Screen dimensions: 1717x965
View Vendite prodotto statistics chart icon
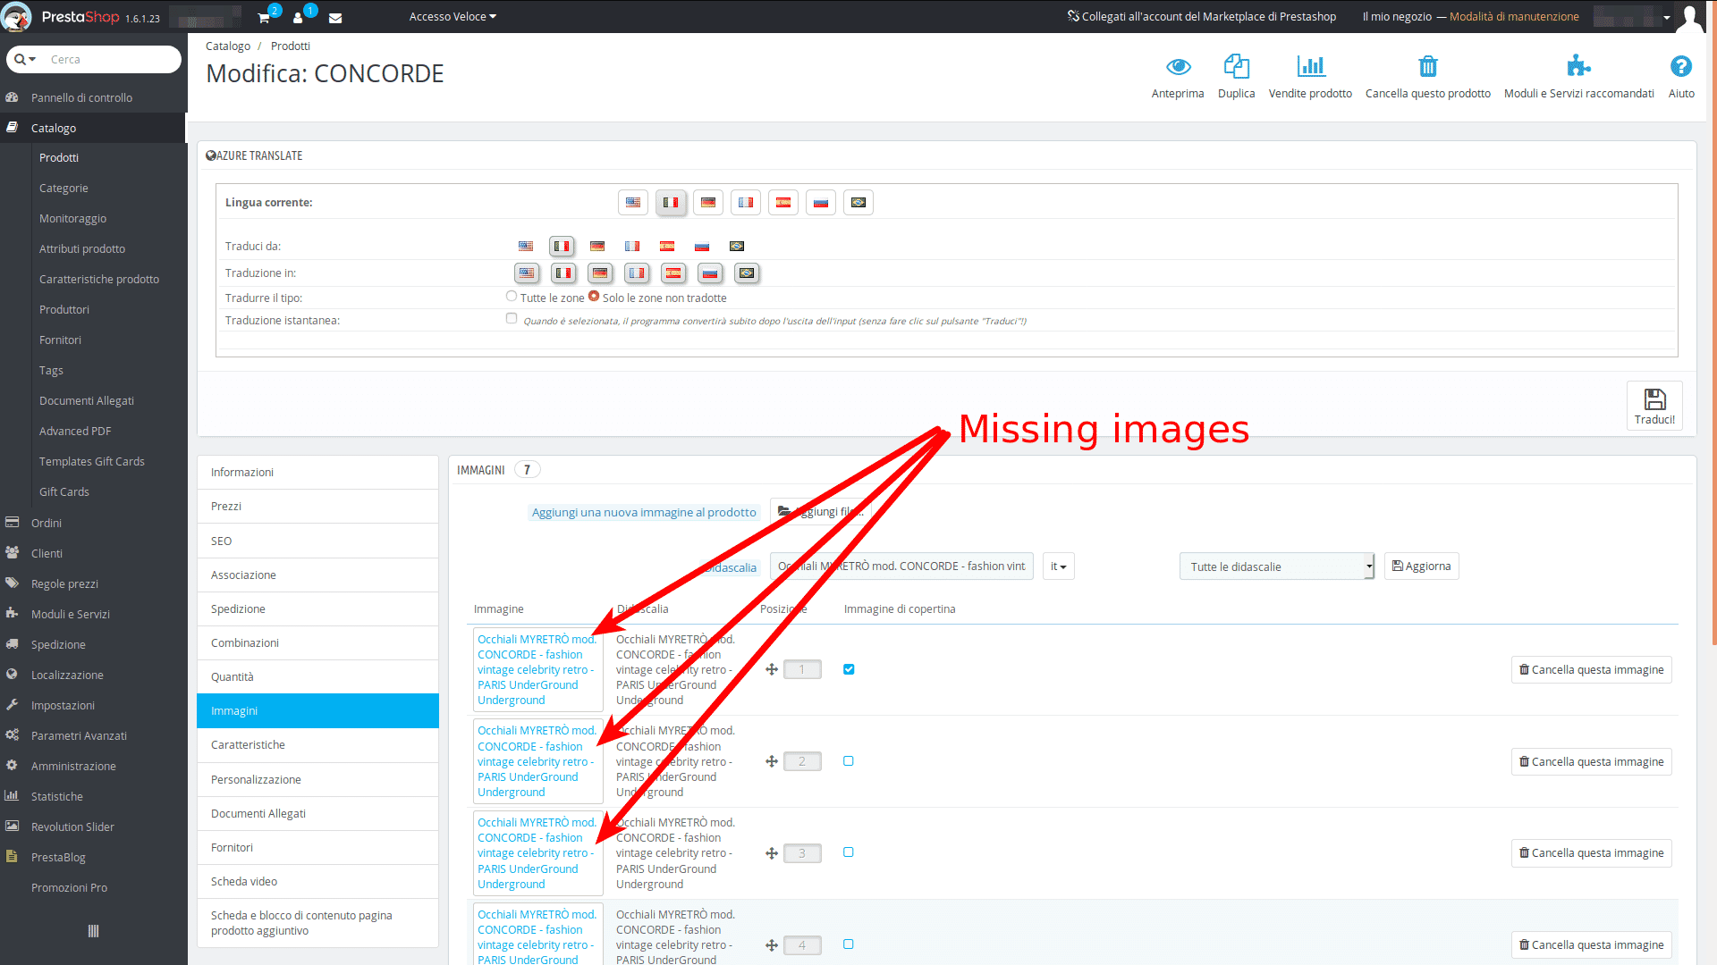(x=1310, y=76)
